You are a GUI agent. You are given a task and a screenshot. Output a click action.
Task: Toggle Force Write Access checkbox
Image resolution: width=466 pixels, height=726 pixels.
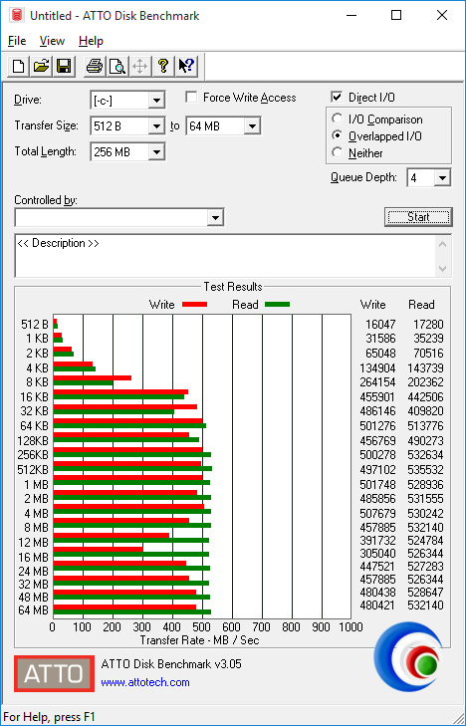[191, 98]
